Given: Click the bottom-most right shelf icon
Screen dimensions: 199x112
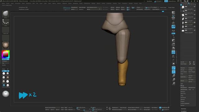Looking at the screenshot, I should coord(174,83).
